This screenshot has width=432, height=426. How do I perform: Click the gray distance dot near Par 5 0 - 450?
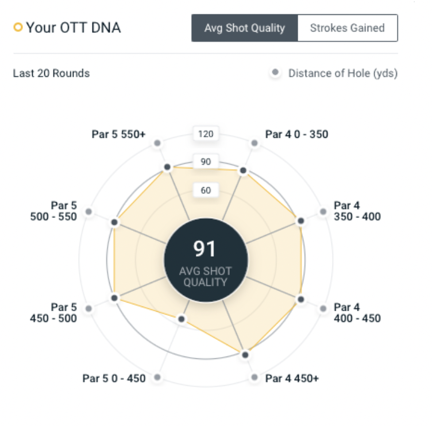coord(157,378)
